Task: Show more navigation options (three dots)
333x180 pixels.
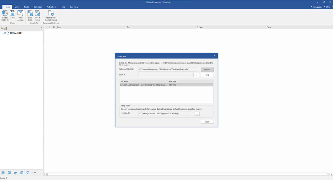Action: click(x=34, y=173)
